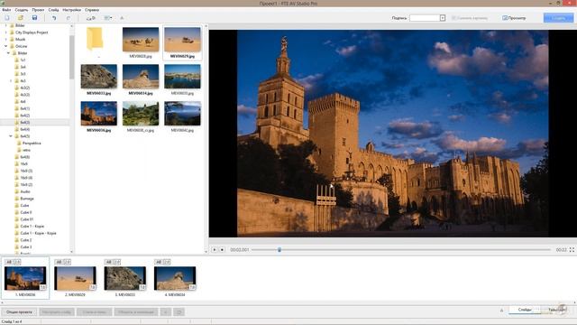Screen dimensions: 577x325
Task: Select the retro folder in the tree
Action: (26, 150)
